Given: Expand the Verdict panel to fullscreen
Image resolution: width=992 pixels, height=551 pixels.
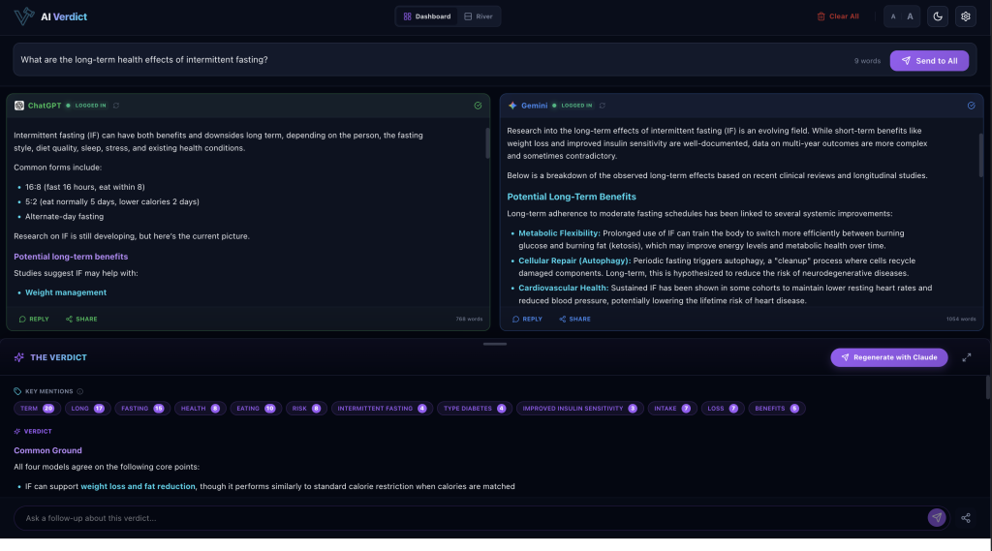Looking at the screenshot, I should 967,357.
